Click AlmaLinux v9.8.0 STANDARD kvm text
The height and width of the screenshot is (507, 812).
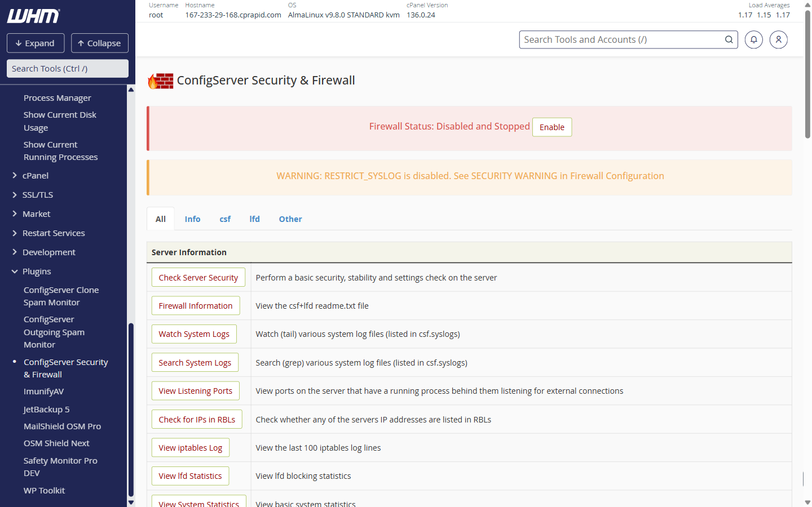(344, 15)
